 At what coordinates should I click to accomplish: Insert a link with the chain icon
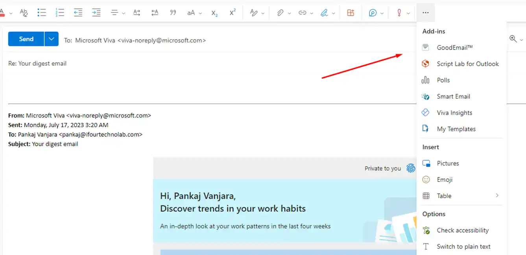click(302, 13)
